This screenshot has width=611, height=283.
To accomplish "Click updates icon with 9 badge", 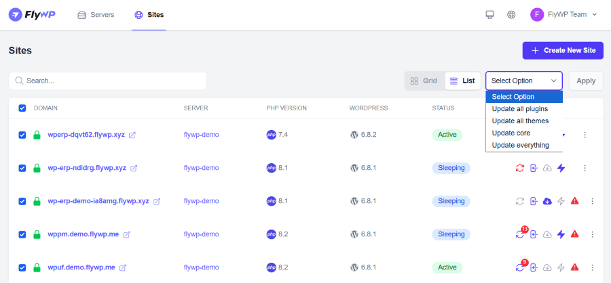I will 520,267.
